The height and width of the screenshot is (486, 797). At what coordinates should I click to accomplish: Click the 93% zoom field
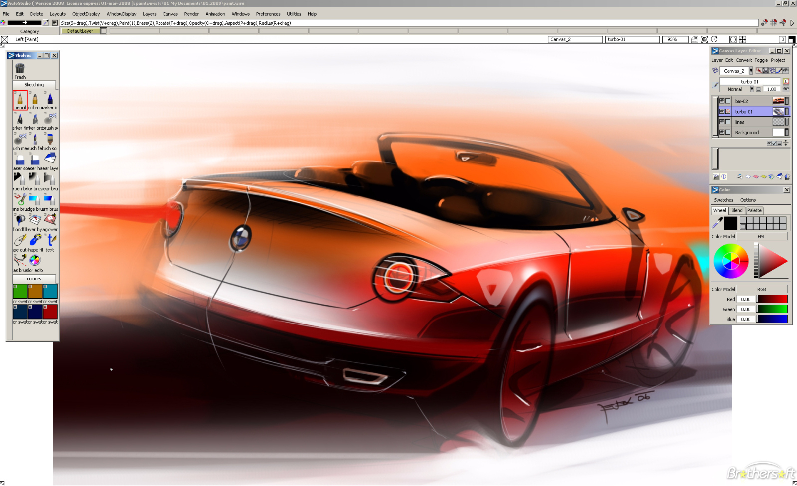tap(675, 39)
